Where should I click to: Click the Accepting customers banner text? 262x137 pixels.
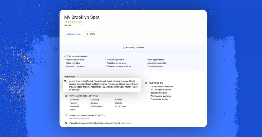pyautogui.click(x=135, y=48)
